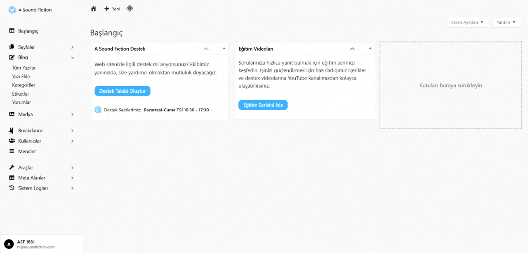This screenshot has height=253, width=528.
Task: Open Sistem Logları via its clock icon
Action: 12,188
